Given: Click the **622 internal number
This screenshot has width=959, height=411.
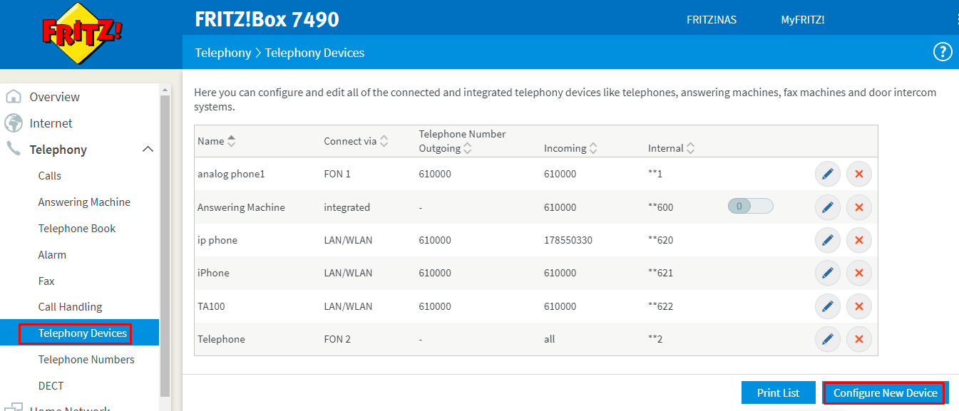Looking at the screenshot, I should coord(660,306).
